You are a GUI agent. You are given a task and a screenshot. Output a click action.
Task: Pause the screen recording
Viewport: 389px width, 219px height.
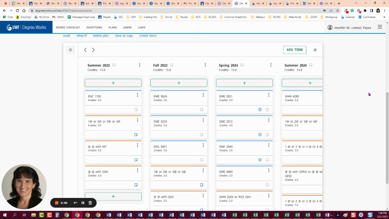click(x=83, y=203)
